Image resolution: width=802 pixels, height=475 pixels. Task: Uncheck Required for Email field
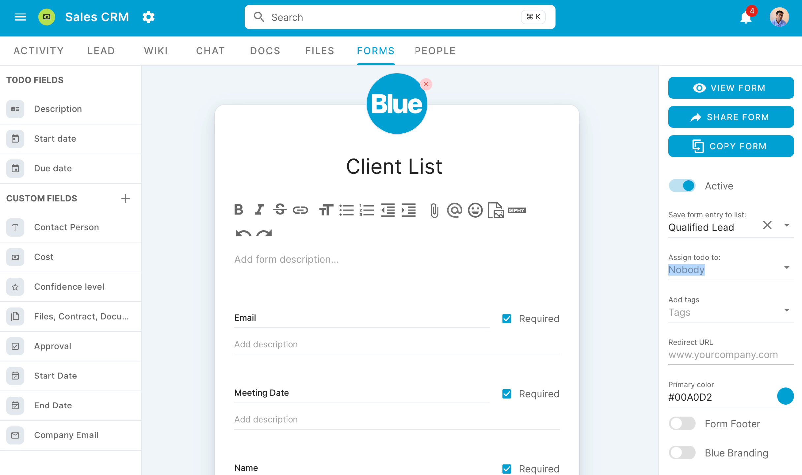[507, 319]
